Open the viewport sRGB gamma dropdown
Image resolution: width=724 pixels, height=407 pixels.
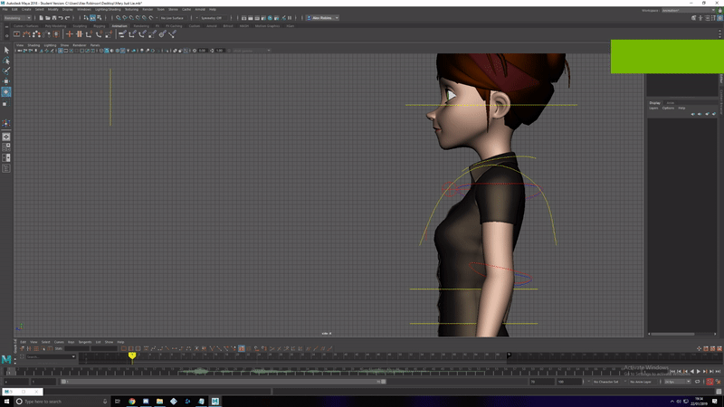[250, 51]
